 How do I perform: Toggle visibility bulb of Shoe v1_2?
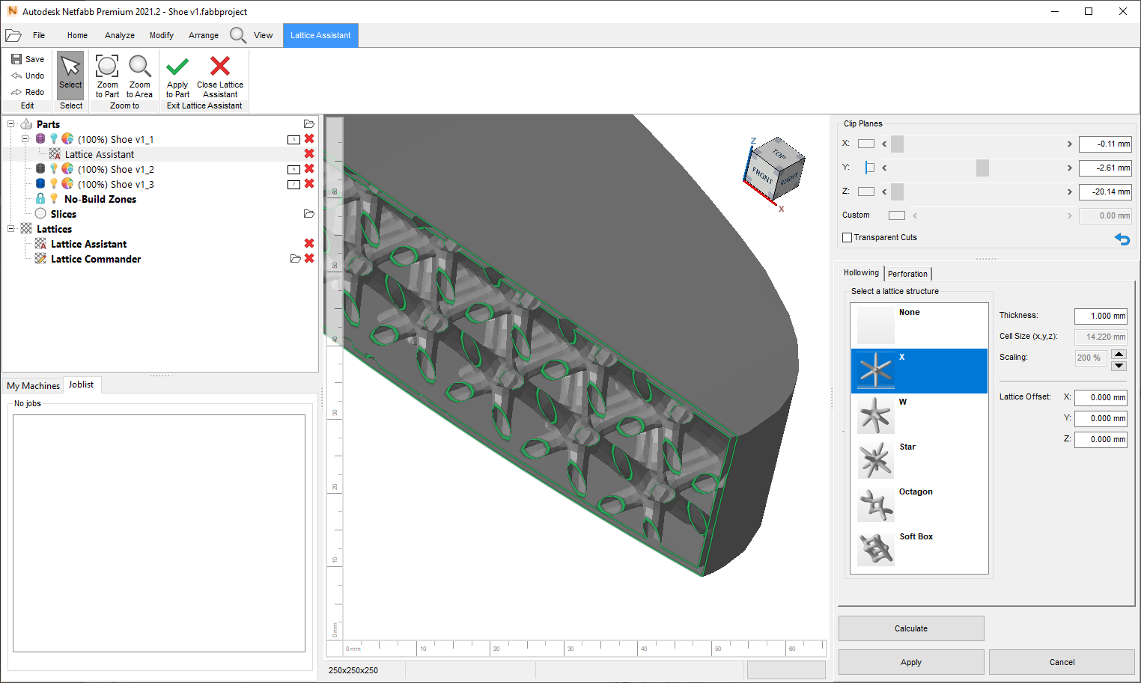click(54, 169)
